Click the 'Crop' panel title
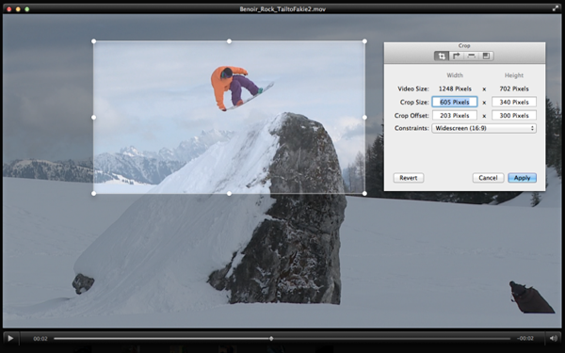The image size is (565, 353). 464,46
